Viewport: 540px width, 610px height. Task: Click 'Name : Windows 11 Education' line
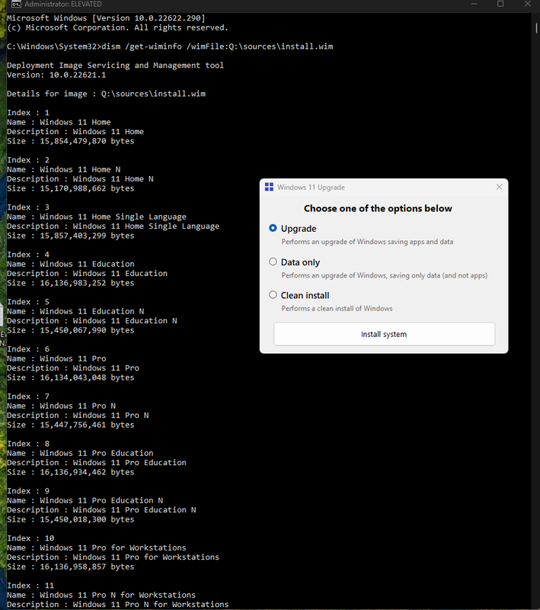coord(70,264)
